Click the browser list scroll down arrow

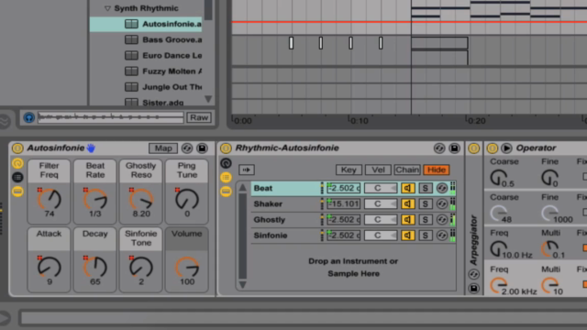pyautogui.click(x=208, y=99)
